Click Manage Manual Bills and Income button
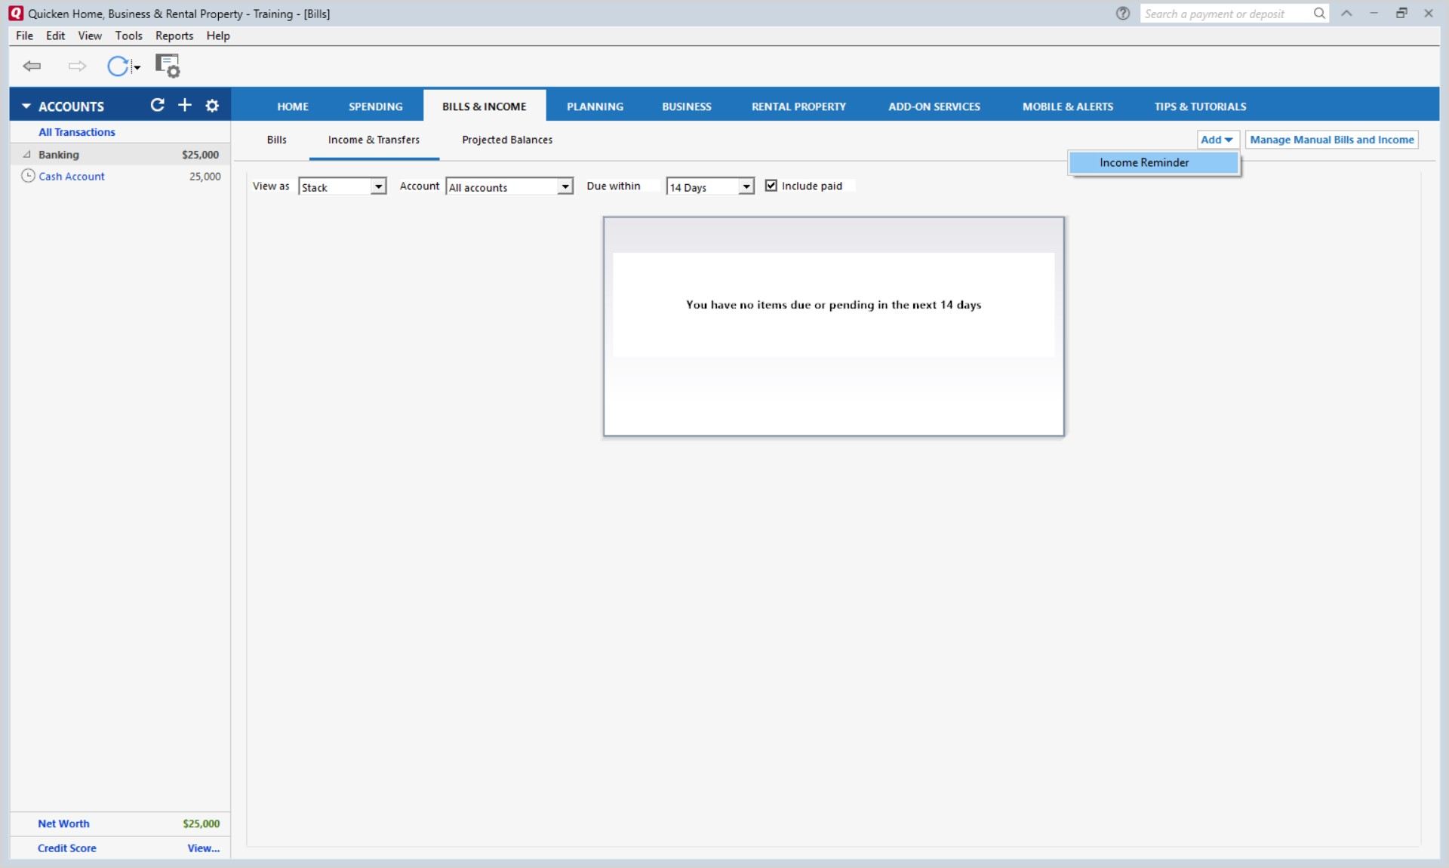The height and width of the screenshot is (868, 1449). pyautogui.click(x=1331, y=140)
